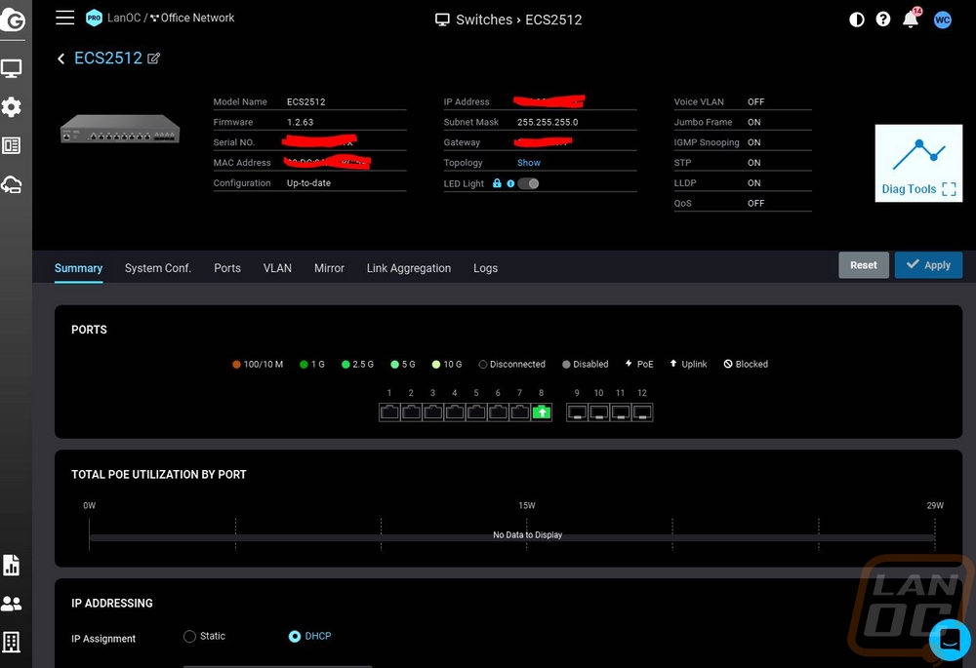Click the Office Network breadcrumb
Screen dimensions: 976x668
pyautogui.click(x=191, y=18)
